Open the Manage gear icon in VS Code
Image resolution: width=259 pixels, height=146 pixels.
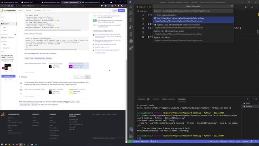131,136
